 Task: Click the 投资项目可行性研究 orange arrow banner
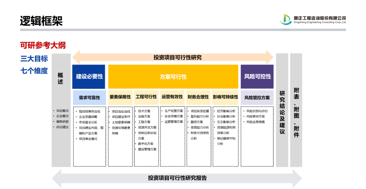pyautogui.click(x=173, y=57)
